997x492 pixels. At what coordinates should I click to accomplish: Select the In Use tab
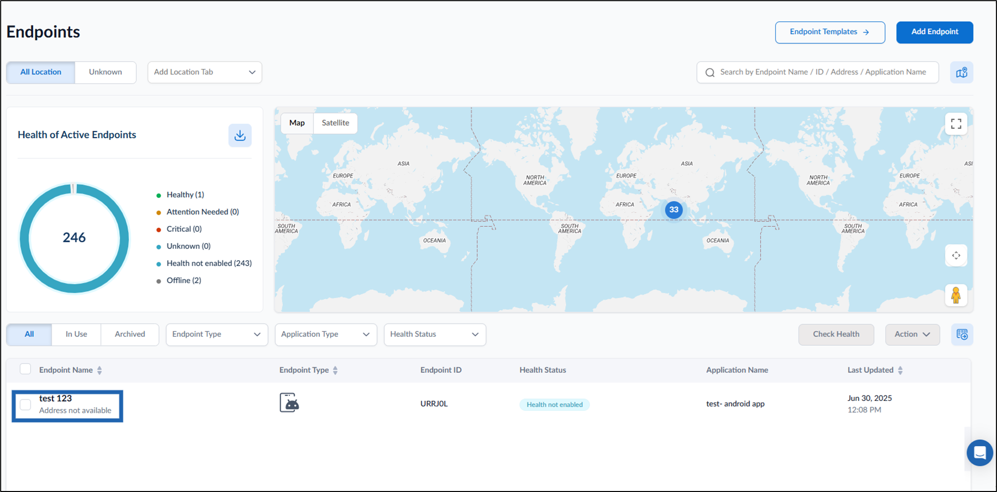pos(76,334)
